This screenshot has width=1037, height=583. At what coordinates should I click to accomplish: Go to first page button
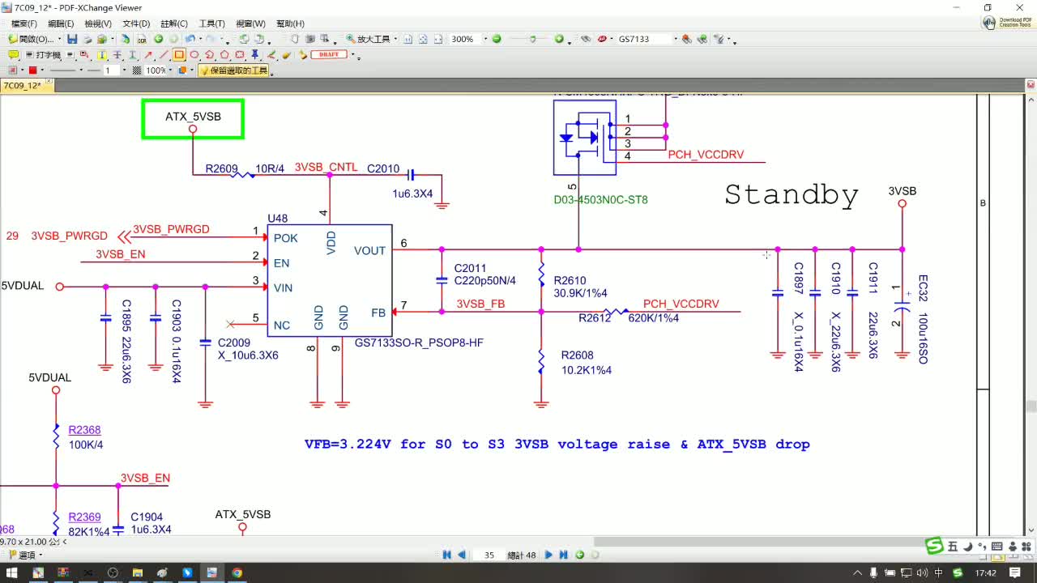point(446,555)
